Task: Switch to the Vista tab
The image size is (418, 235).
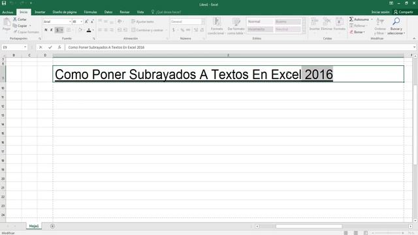Action: (140, 12)
